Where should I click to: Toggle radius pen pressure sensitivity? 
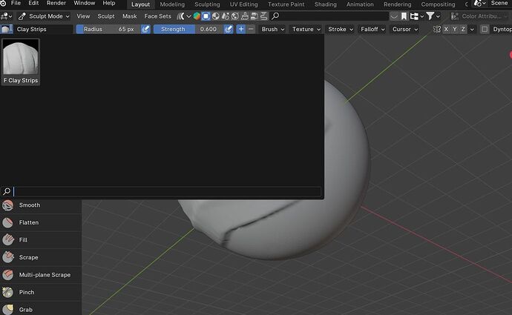(145, 30)
